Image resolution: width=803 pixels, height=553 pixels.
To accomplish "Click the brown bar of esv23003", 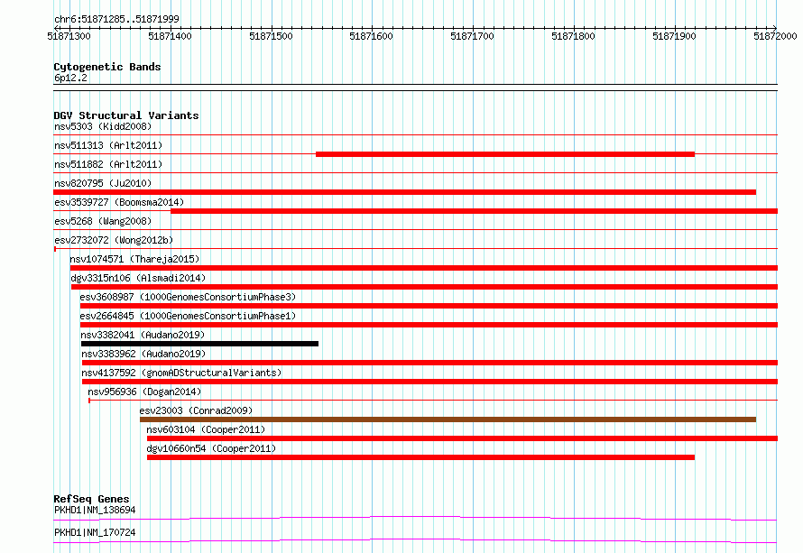I will [448, 419].
